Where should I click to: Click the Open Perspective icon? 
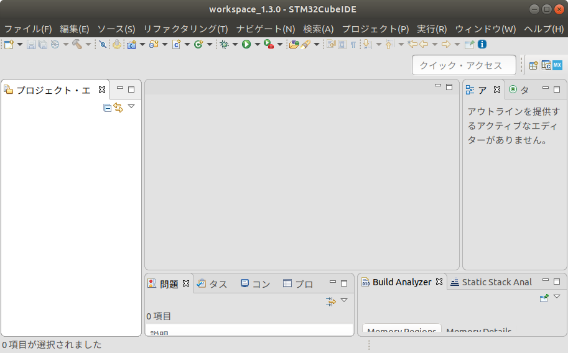click(x=534, y=65)
